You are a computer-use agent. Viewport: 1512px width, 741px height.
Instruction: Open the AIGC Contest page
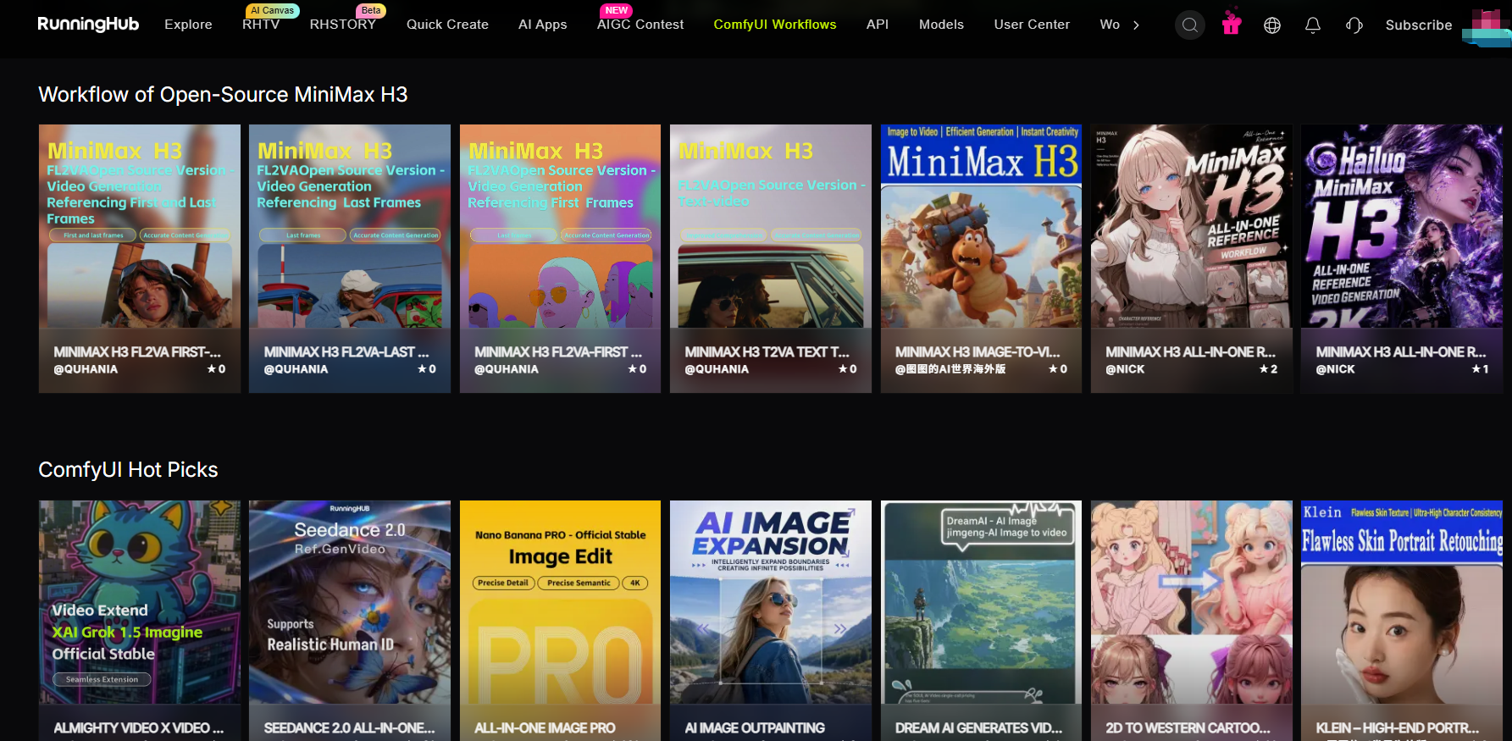[640, 25]
